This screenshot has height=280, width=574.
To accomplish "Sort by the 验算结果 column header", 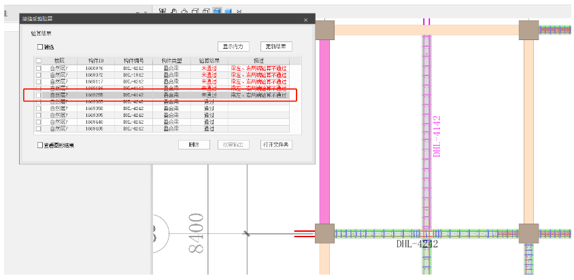I will coord(208,61).
